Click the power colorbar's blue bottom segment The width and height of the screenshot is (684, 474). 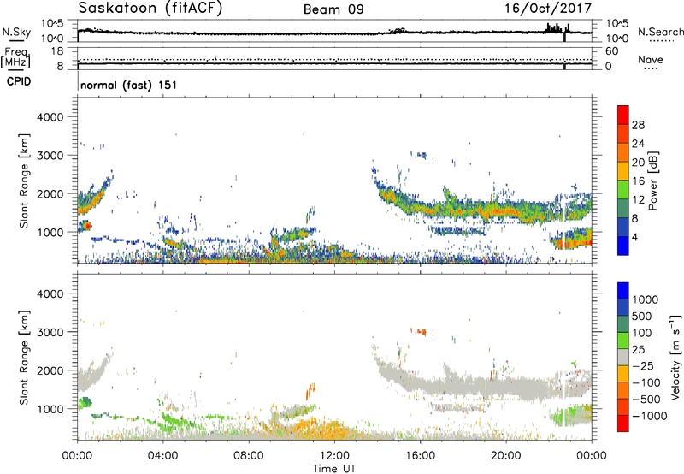(623, 246)
